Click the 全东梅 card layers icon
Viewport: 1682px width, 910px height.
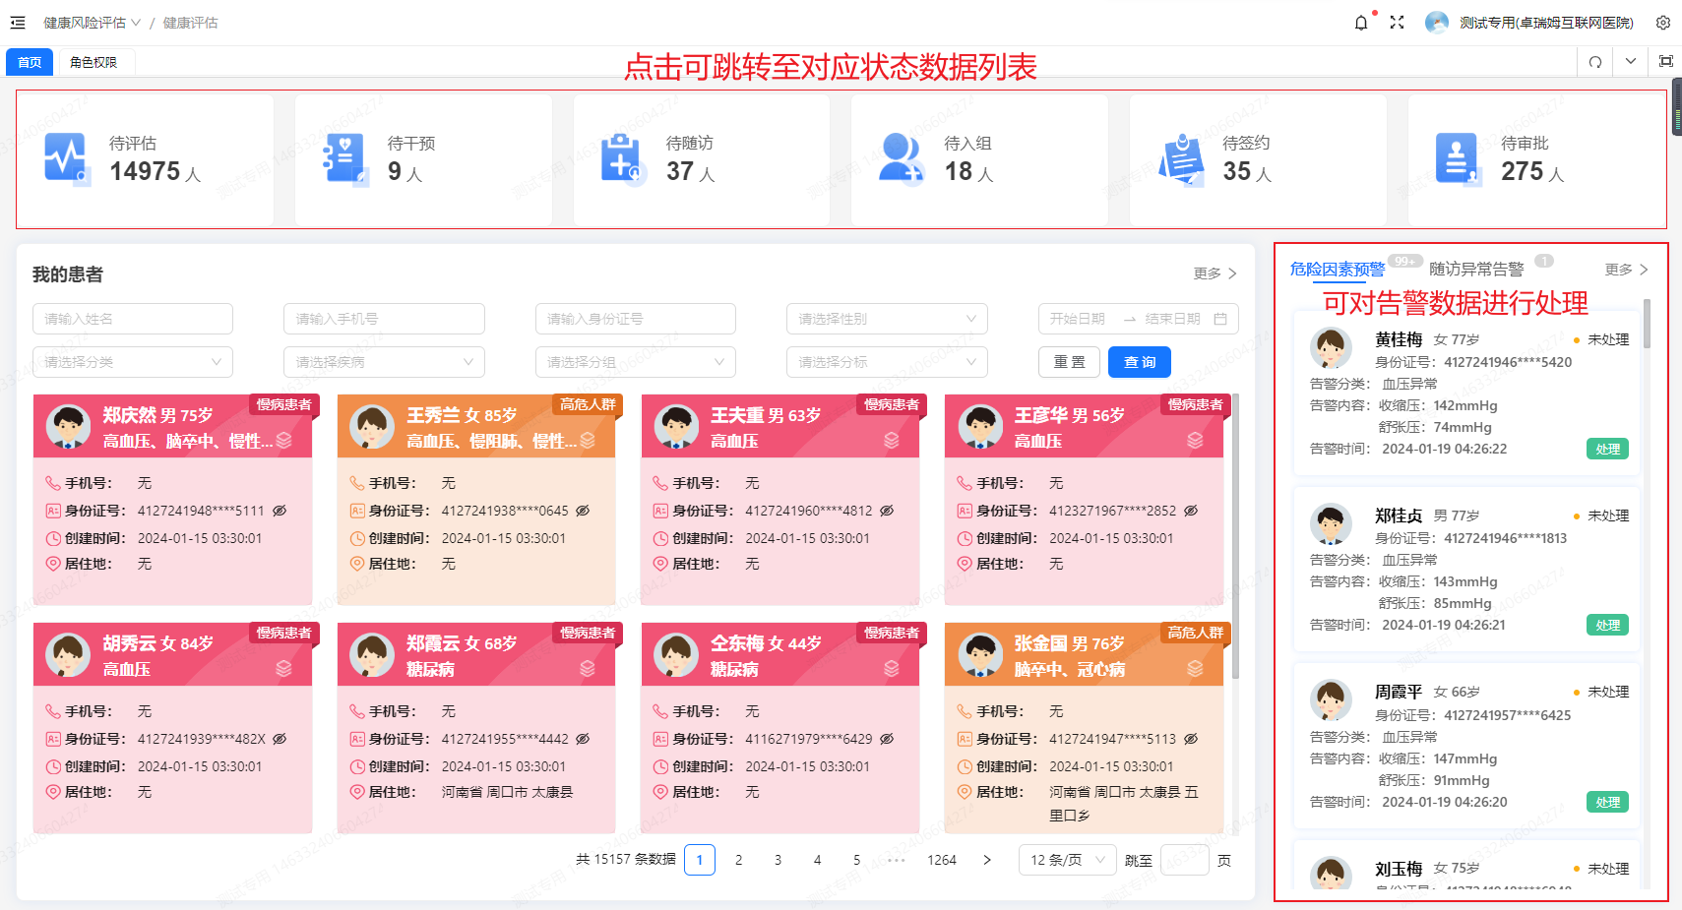click(x=892, y=669)
